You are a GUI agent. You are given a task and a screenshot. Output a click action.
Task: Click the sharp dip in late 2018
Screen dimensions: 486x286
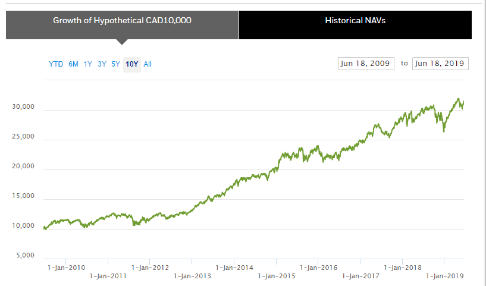pos(444,131)
